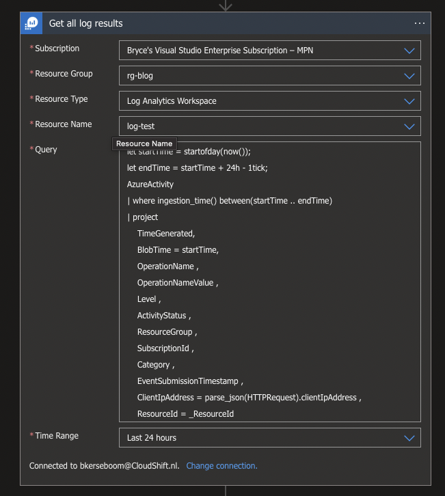
Task: Click the Azure Monitor Logs connector icon
Action: [32, 23]
